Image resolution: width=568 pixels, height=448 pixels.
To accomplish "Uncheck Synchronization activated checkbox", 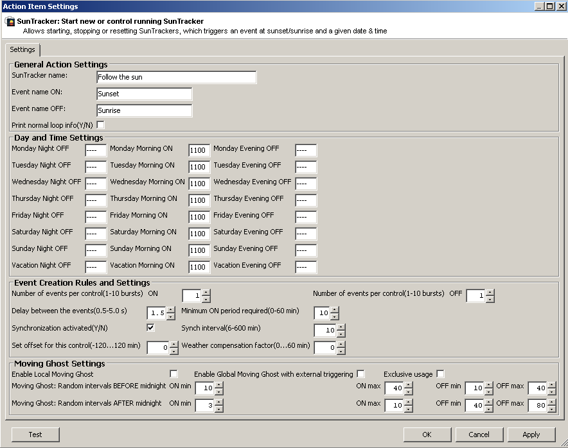I will 151,327.
